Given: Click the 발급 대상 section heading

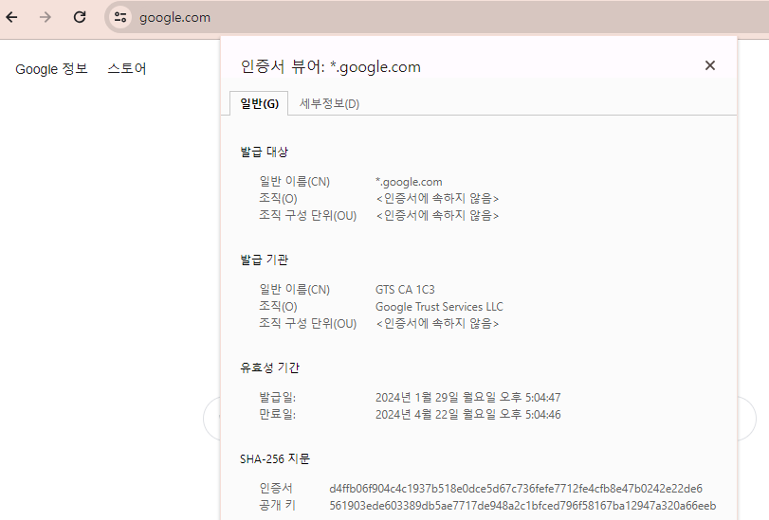Looking at the screenshot, I should [264, 152].
